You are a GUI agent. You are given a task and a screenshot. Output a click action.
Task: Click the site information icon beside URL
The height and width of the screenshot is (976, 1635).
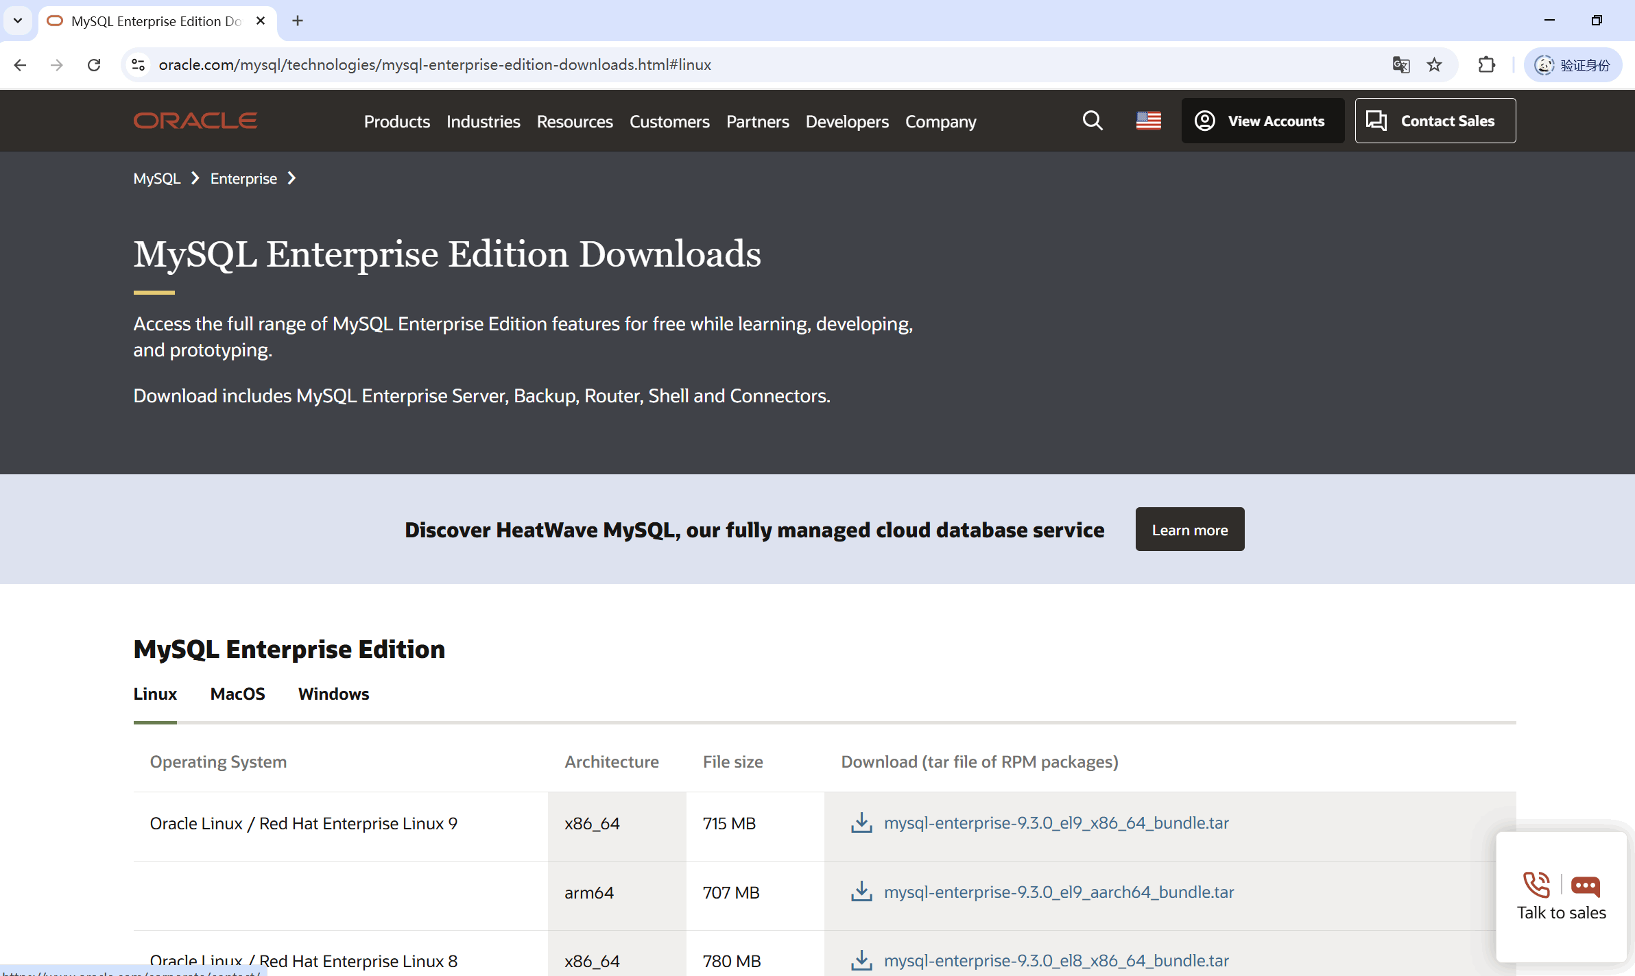click(138, 64)
